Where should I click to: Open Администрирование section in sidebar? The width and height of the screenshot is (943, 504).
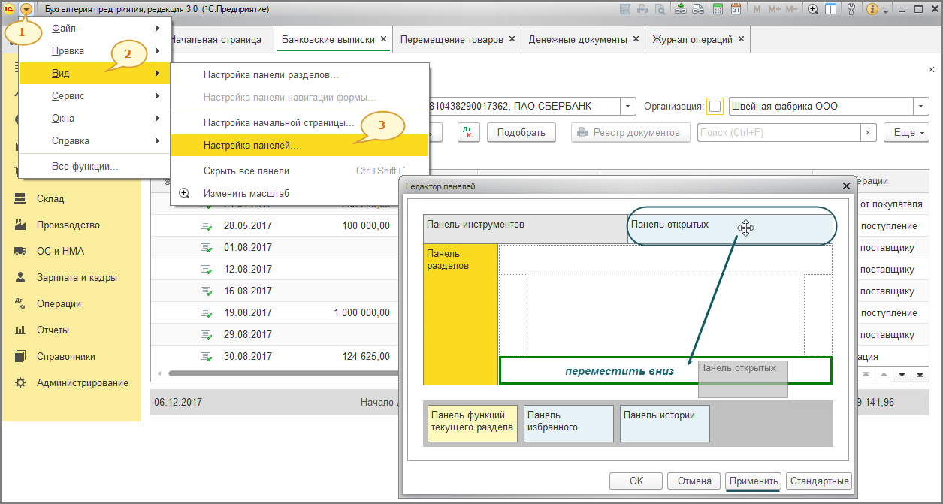[x=71, y=383]
